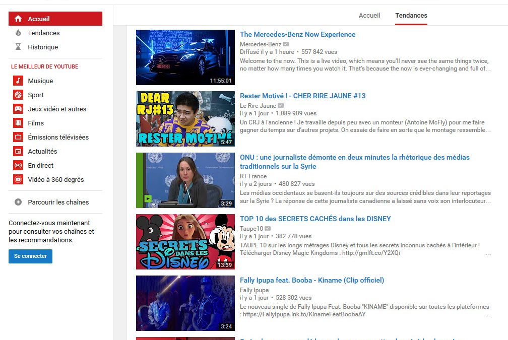This screenshot has height=340, width=508.
Task: Go to the Sport category
Action: tap(36, 95)
